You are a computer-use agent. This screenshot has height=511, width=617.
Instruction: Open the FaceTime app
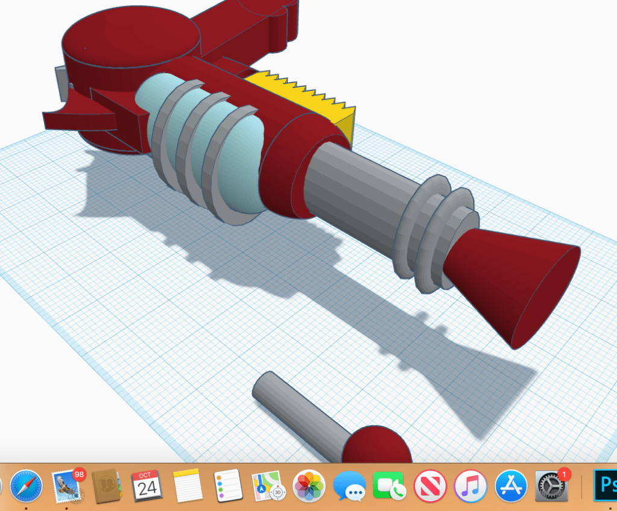390,486
